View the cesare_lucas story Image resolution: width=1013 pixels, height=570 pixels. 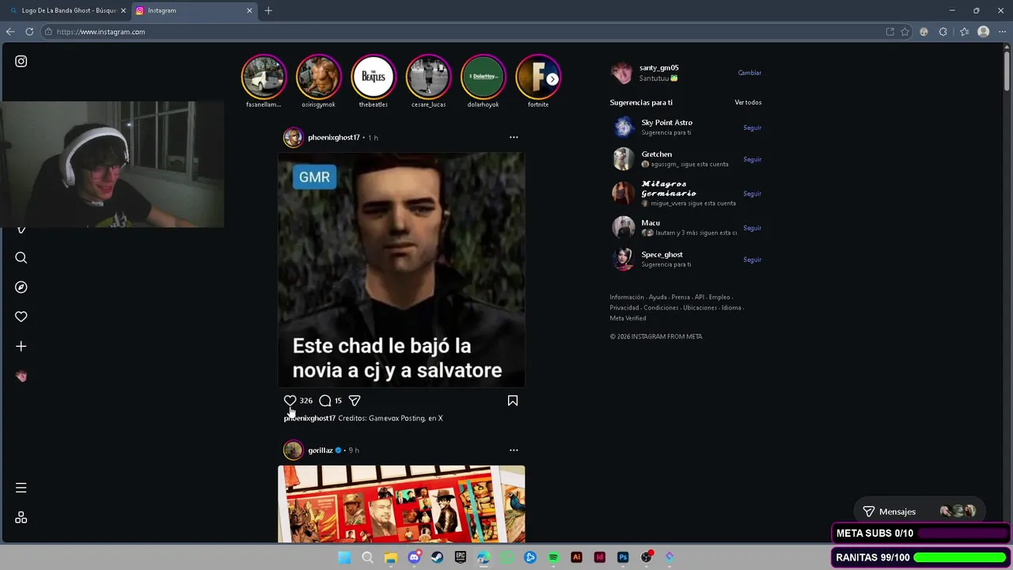(428, 77)
